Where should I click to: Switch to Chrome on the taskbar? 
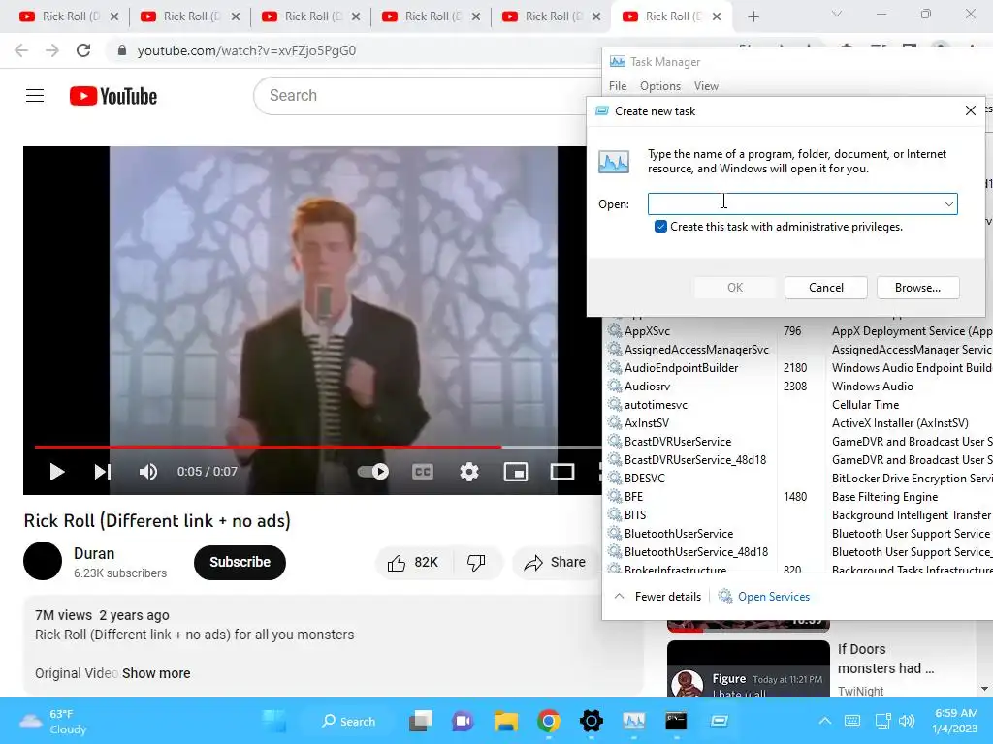[549, 721]
